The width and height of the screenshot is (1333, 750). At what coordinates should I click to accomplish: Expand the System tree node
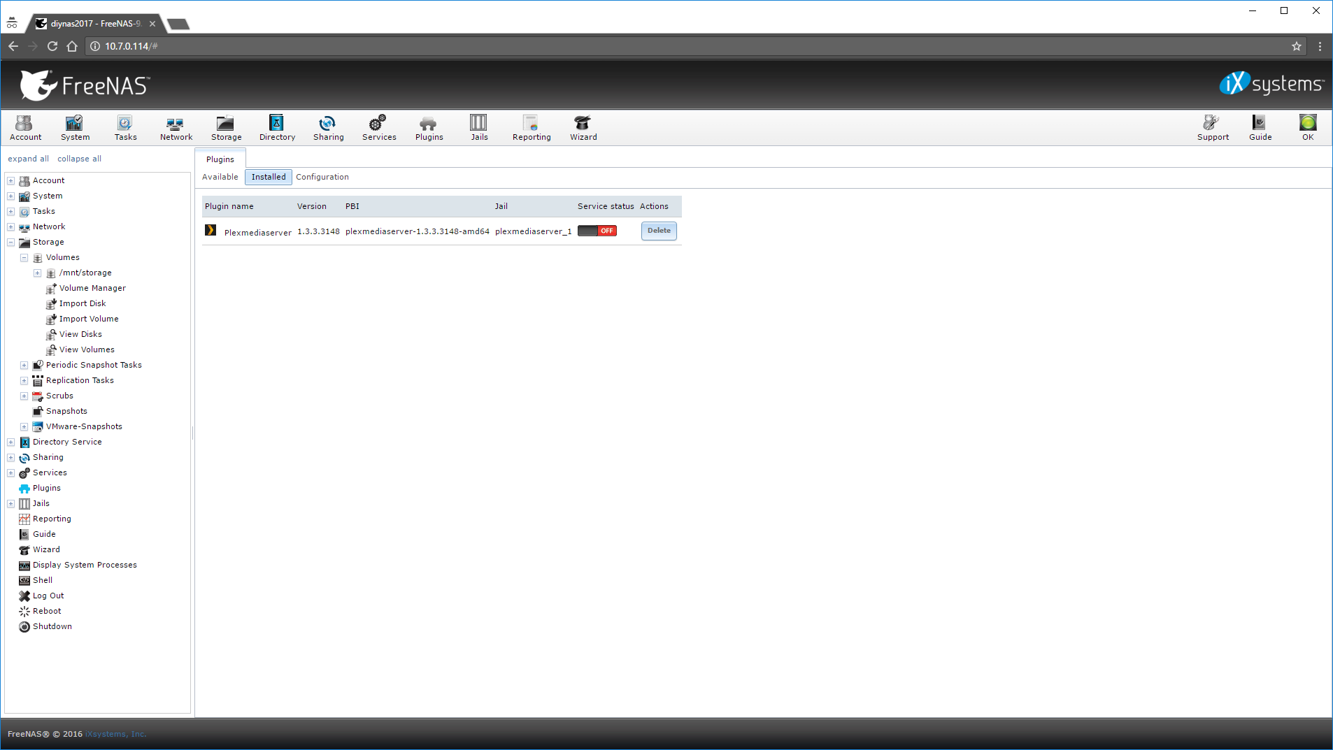point(11,196)
